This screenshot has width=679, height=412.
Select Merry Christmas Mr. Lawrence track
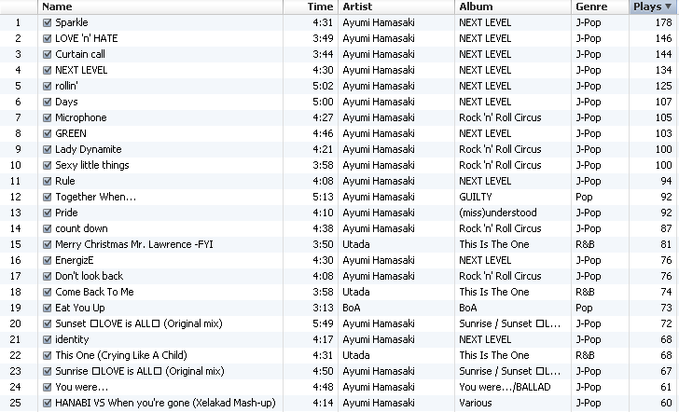[x=123, y=244]
